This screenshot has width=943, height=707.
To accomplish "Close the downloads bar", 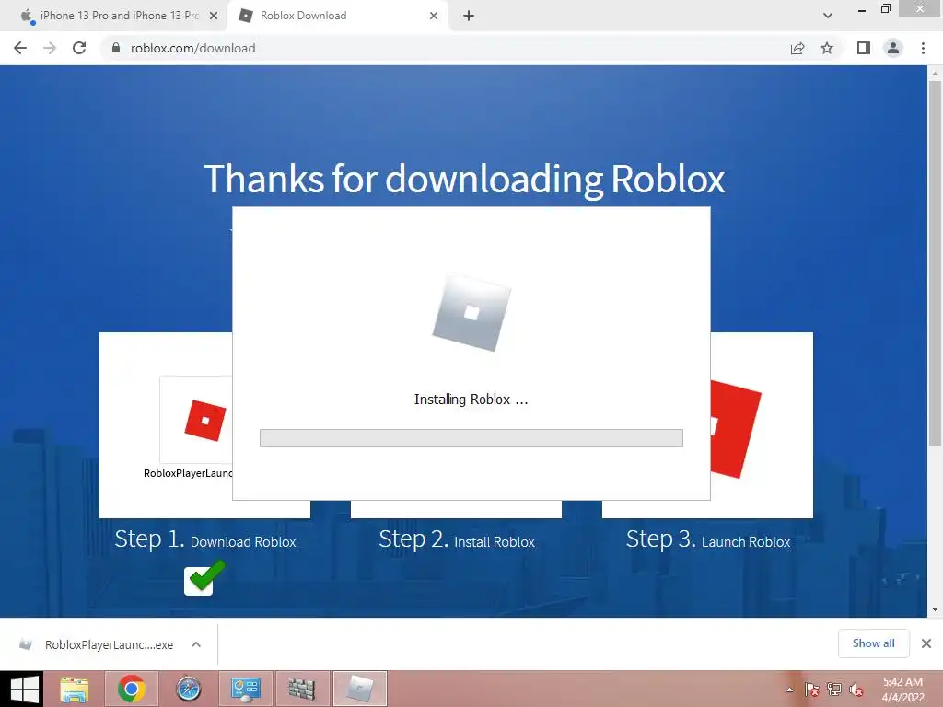I will tap(926, 643).
